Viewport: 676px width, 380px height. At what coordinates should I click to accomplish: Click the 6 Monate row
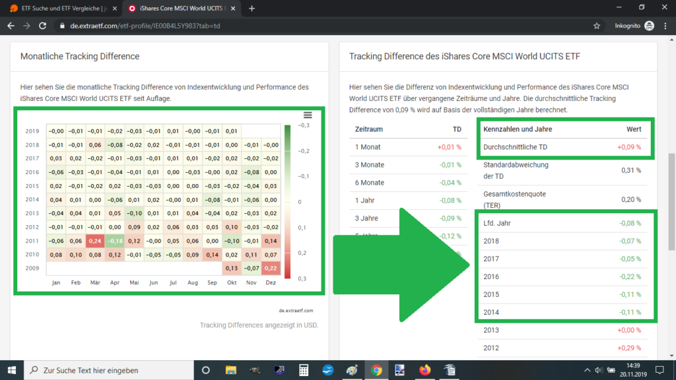[408, 183]
